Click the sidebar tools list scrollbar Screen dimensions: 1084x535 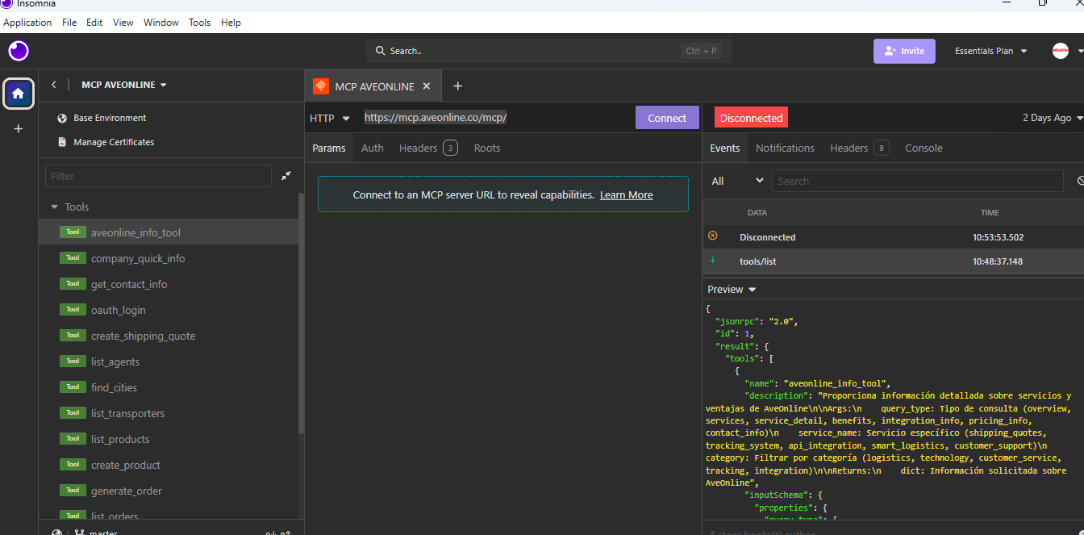(302, 313)
